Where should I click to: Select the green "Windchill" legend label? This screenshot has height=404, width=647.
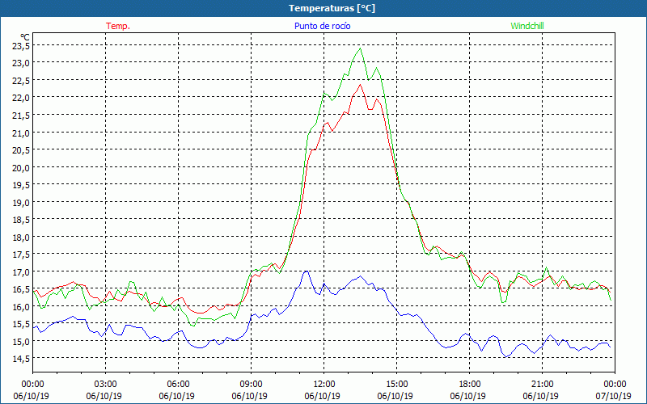527,26
